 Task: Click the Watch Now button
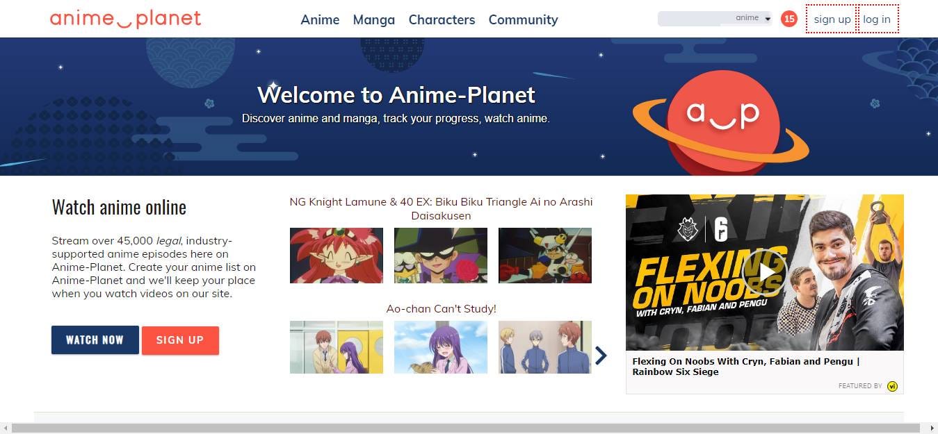95,340
